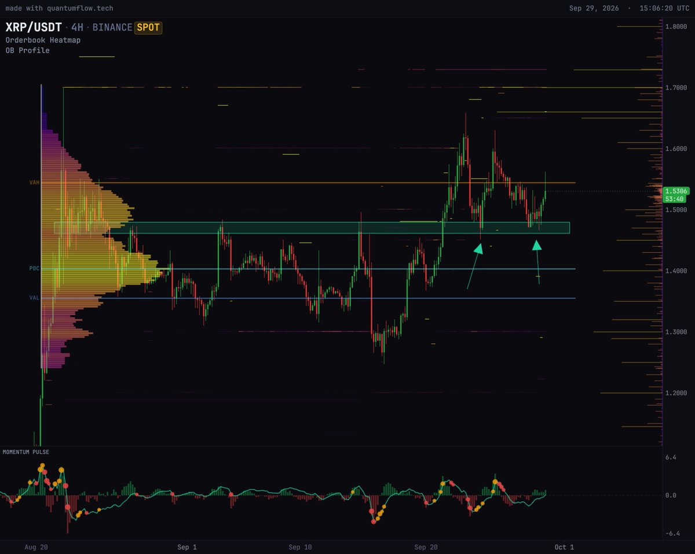This screenshot has height=554, width=695.
Task: Click the BINANCE exchange label
Action: coord(112,27)
